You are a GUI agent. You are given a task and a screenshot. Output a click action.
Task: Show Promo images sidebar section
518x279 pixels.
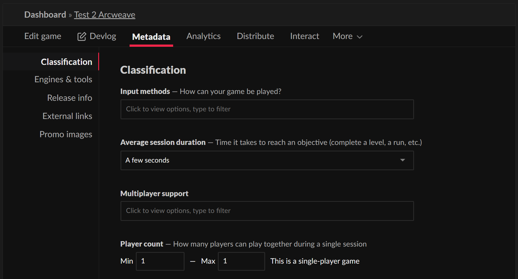(x=66, y=134)
